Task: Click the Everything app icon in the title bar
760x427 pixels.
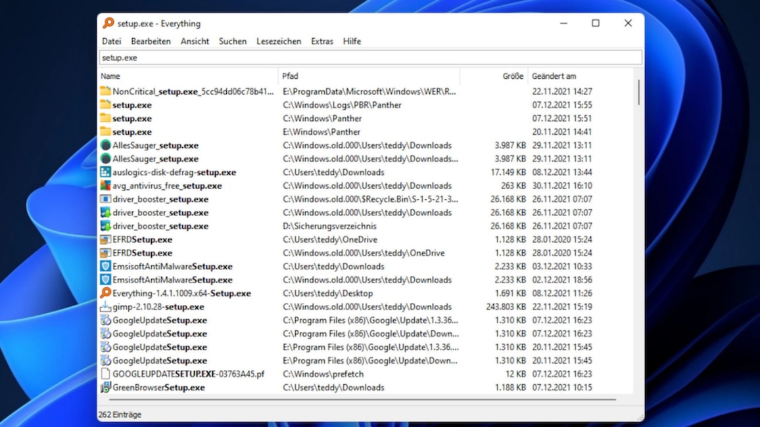Action: 108,23
